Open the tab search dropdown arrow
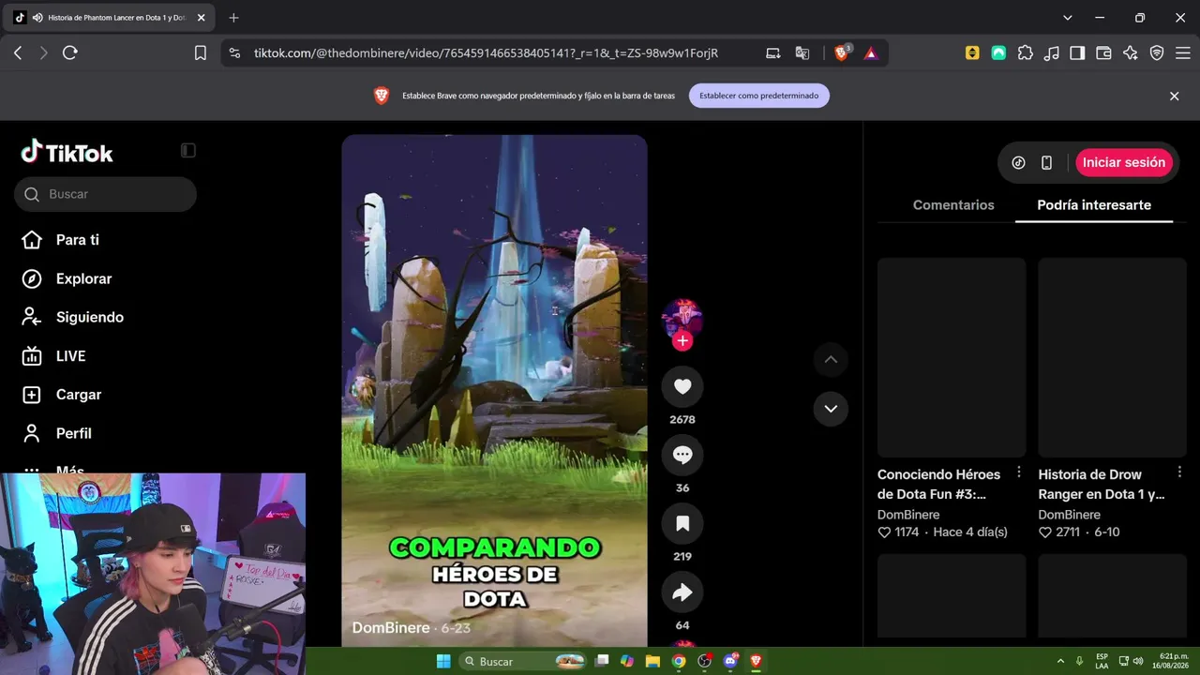The height and width of the screenshot is (675, 1200). (1067, 18)
